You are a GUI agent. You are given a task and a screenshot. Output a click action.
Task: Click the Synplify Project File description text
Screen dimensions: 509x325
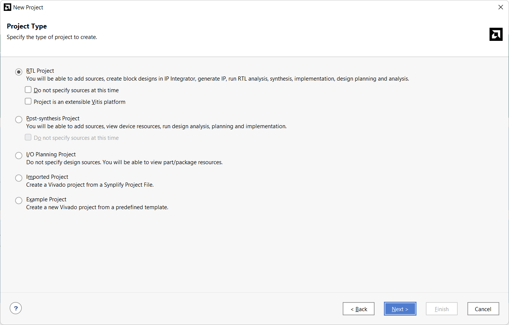point(90,185)
